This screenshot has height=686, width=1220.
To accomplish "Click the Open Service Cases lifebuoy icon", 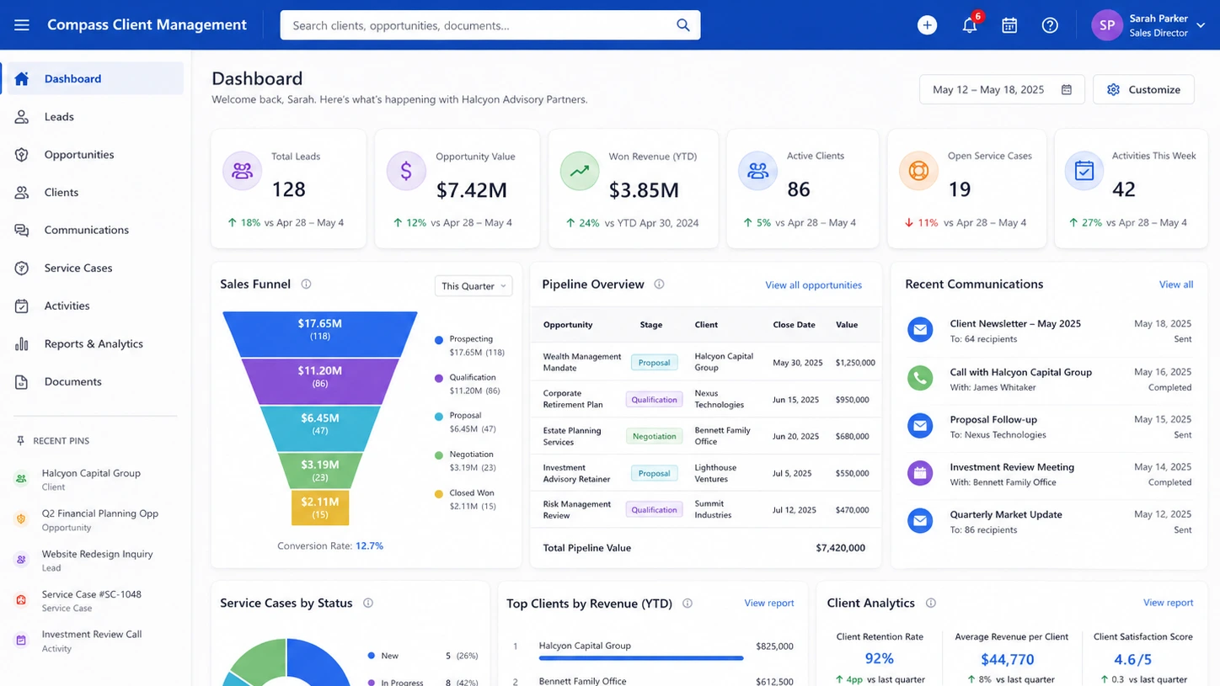I will [918, 172].
